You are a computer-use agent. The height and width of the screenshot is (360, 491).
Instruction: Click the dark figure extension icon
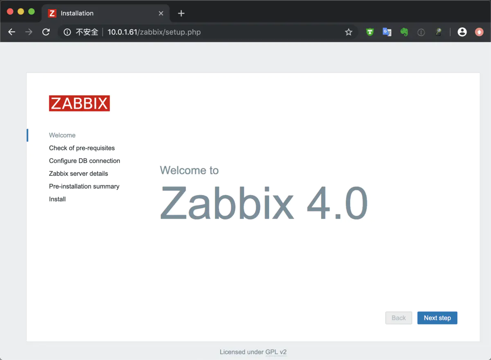coord(438,32)
